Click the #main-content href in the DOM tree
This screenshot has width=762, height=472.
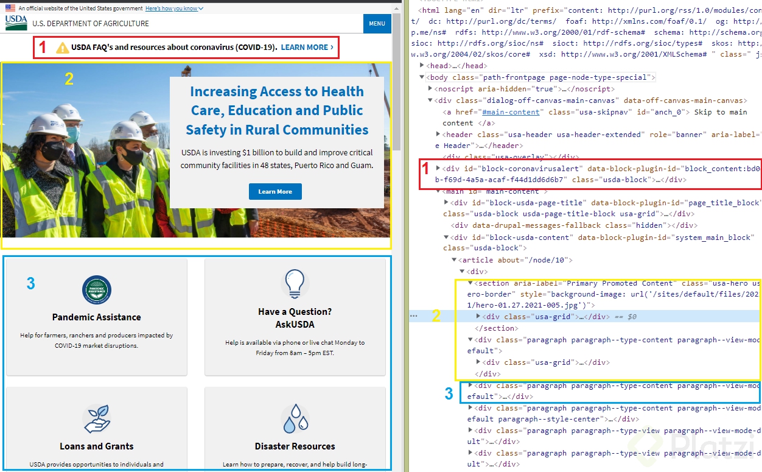point(511,112)
